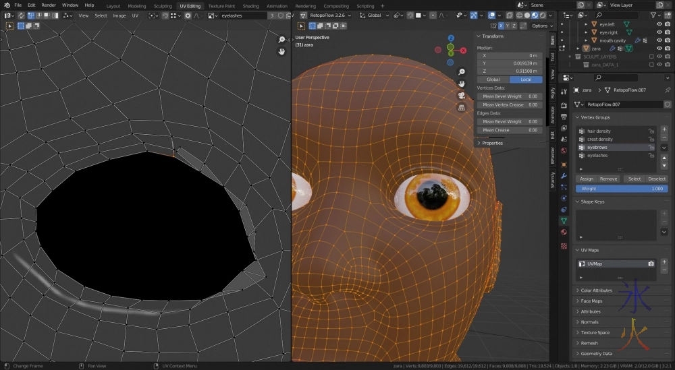
Task: Hide eye.left object in the outliner
Action: [x=659, y=24]
